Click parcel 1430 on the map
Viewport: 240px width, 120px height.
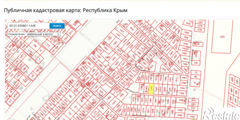pos(185,44)
